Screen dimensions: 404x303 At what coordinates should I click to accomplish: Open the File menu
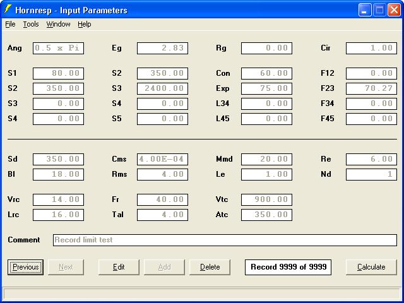click(10, 24)
